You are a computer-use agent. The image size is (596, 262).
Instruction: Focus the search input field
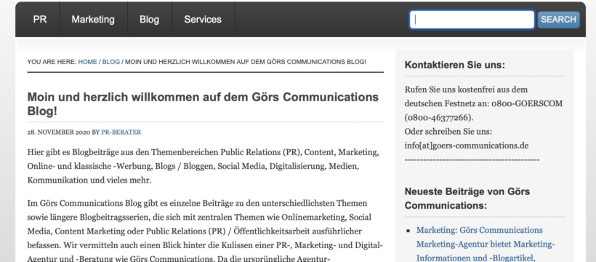point(472,20)
